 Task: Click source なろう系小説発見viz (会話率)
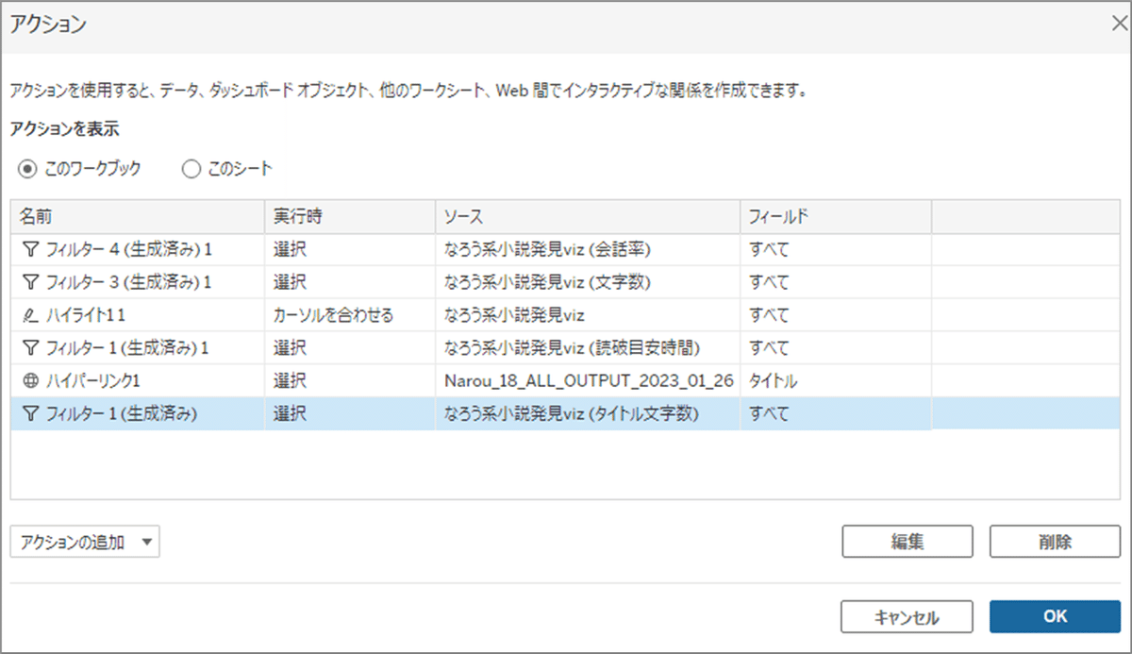point(548,250)
